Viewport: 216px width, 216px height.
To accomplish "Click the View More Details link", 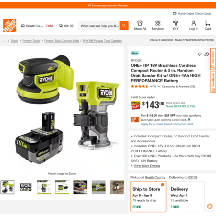I will (x=147, y=166).
